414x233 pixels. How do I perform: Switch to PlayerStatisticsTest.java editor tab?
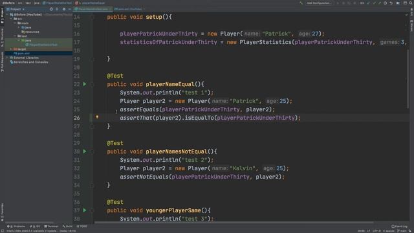pyautogui.click(x=93, y=9)
